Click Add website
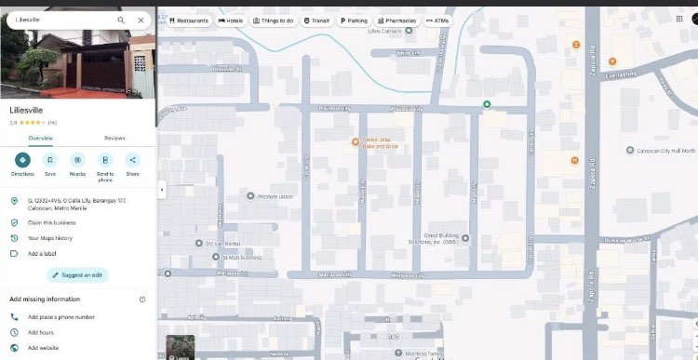 point(43,348)
